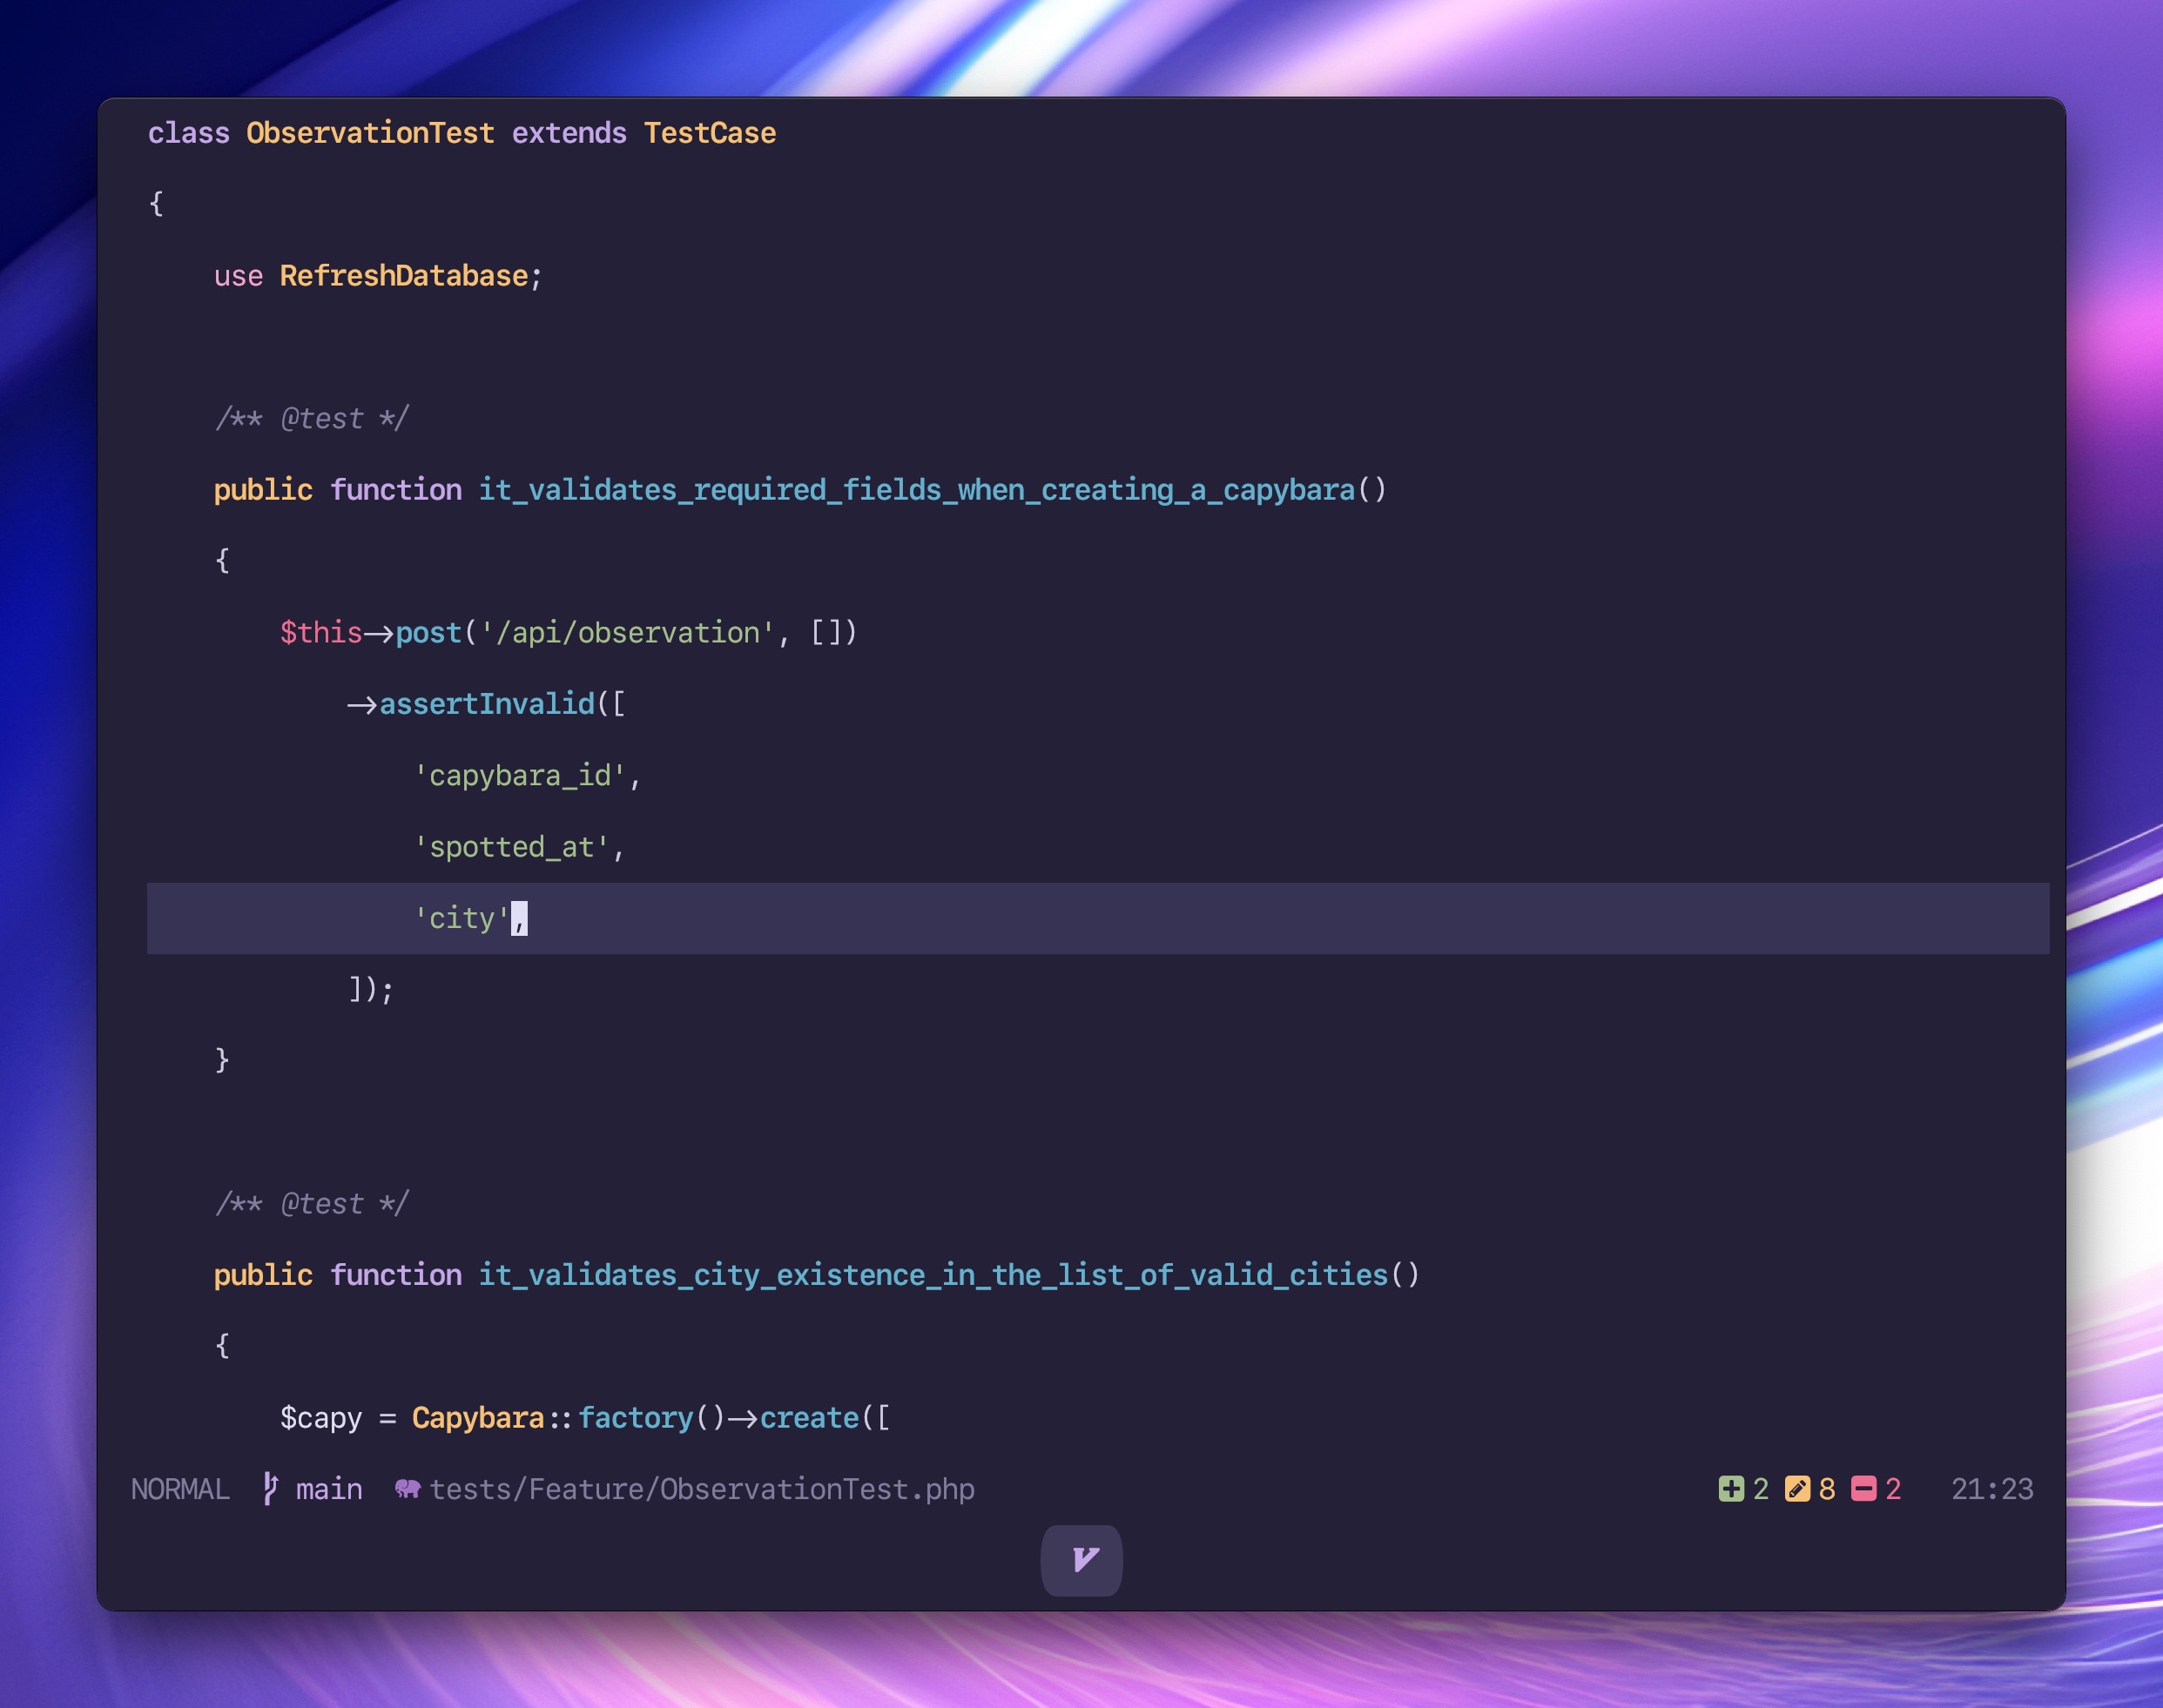Click the red removed-lines minus icon

pyautogui.click(x=1863, y=1489)
